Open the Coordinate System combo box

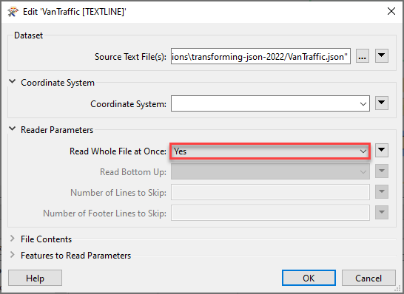[270, 103]
